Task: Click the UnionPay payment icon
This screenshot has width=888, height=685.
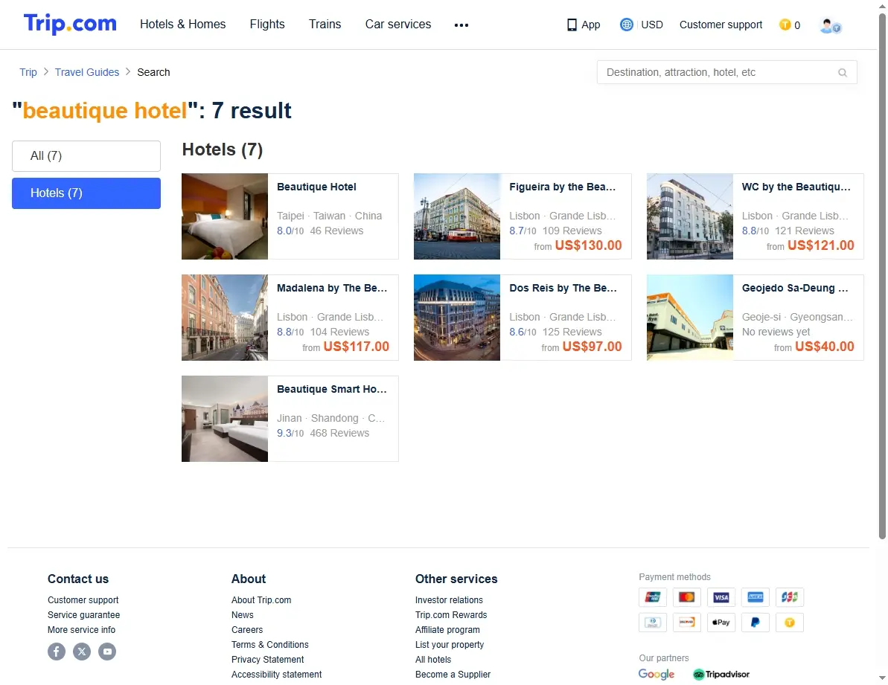Action: (652, 597)
